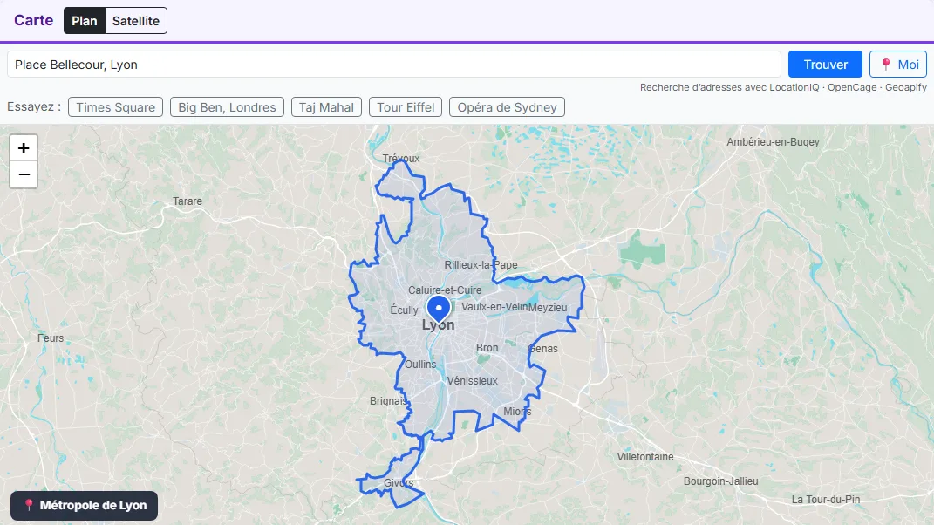Click the Rillieux-la-Pape map label
The width and height of the screenshot is (934, 525).
coord(481,265)
